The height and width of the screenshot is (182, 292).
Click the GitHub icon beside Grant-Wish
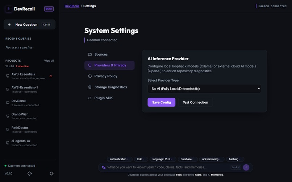[x=8, y=116]
